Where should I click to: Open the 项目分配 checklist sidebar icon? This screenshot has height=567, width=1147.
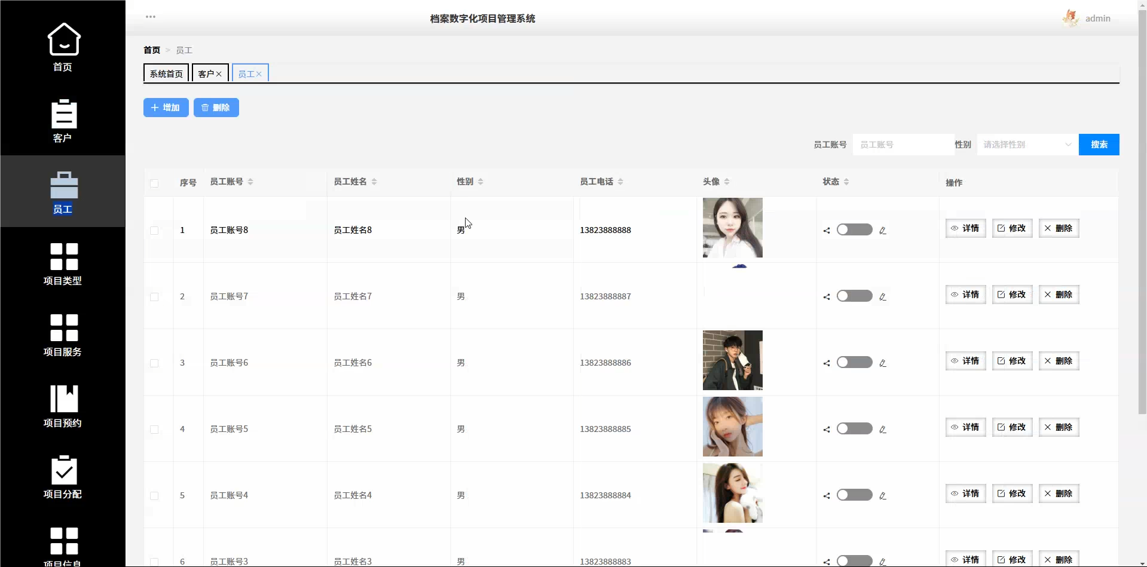(x=64, y=470)
